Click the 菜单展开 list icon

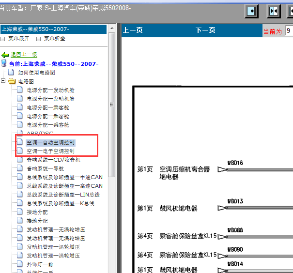(2, 39)
